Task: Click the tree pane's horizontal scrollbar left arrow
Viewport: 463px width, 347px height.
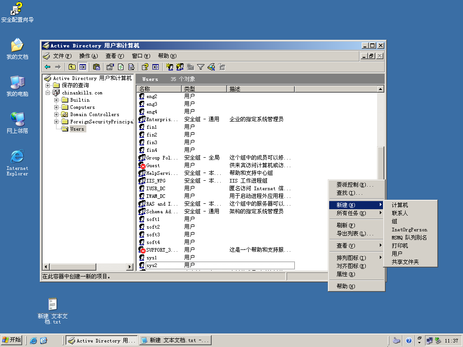Action: pos(46,267)
